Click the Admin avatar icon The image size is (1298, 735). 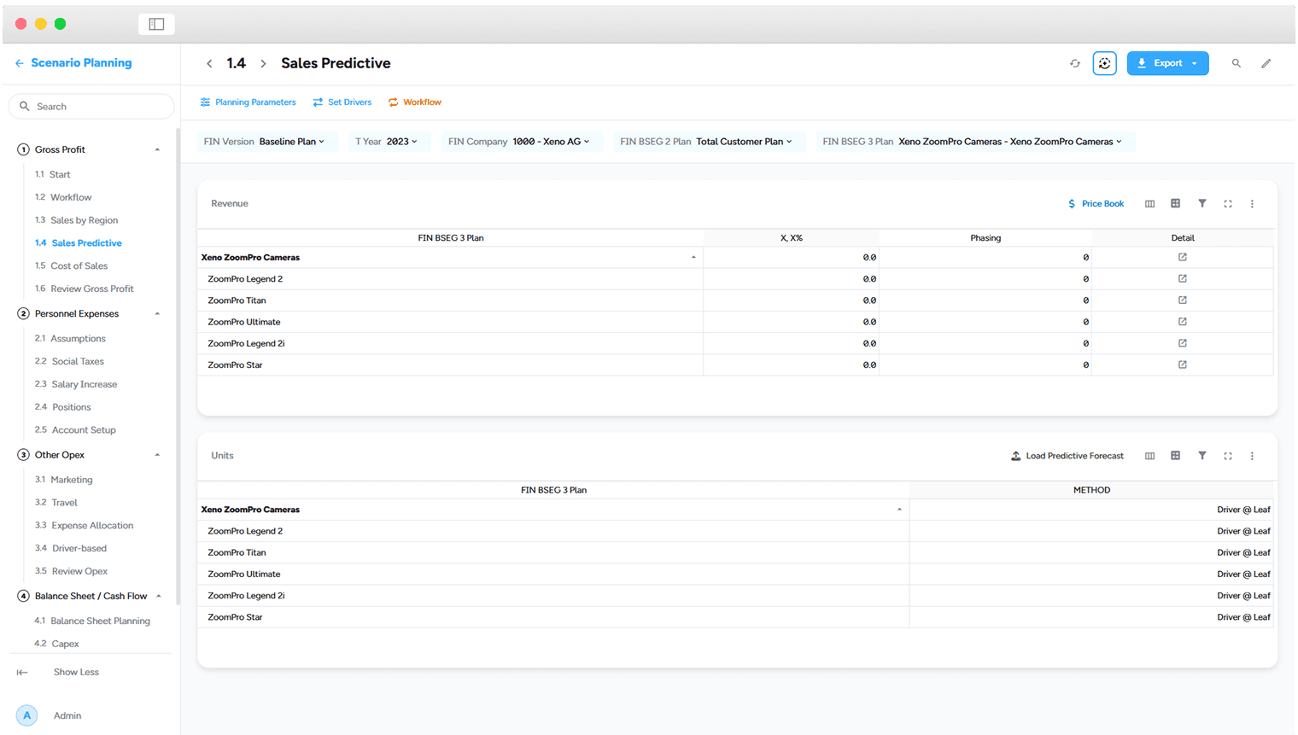pos(27,715)
